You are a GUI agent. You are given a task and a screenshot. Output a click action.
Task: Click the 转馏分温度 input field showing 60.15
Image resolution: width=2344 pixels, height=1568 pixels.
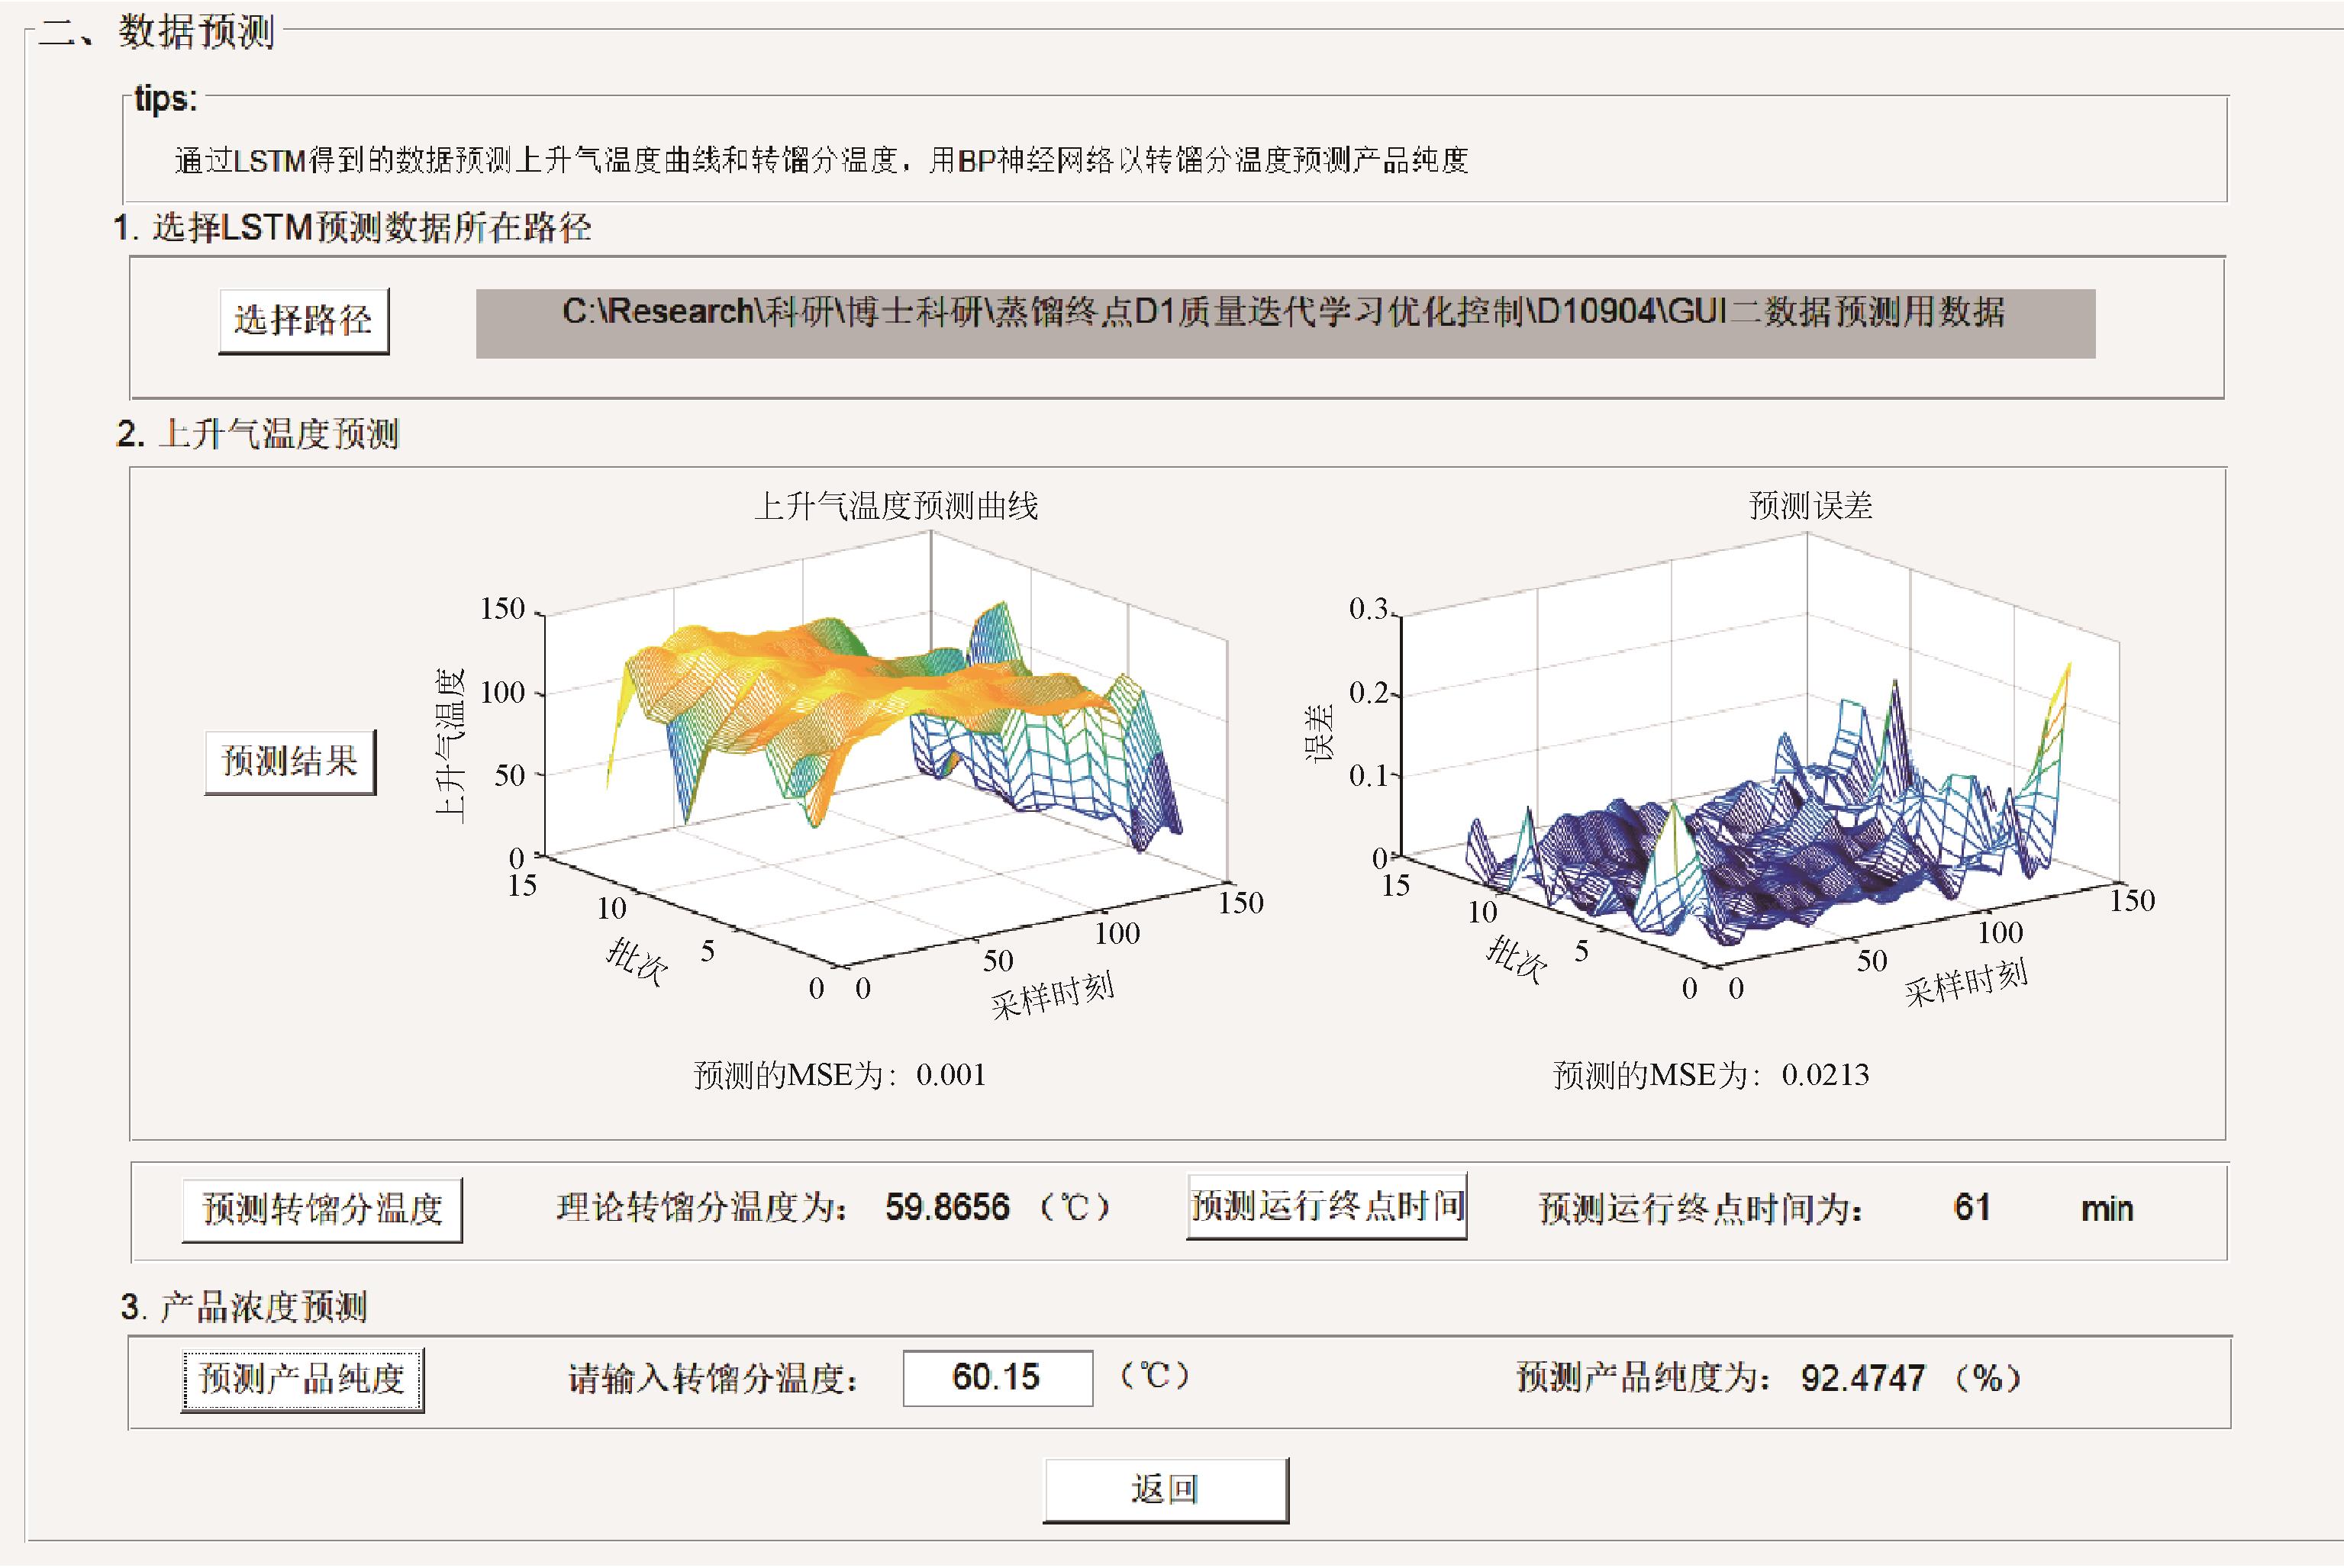[x=996, y=1378]
